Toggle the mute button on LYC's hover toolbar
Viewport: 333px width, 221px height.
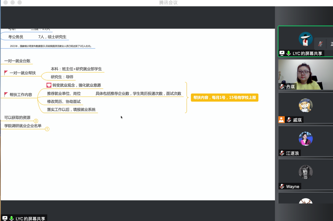coord(320,44)
